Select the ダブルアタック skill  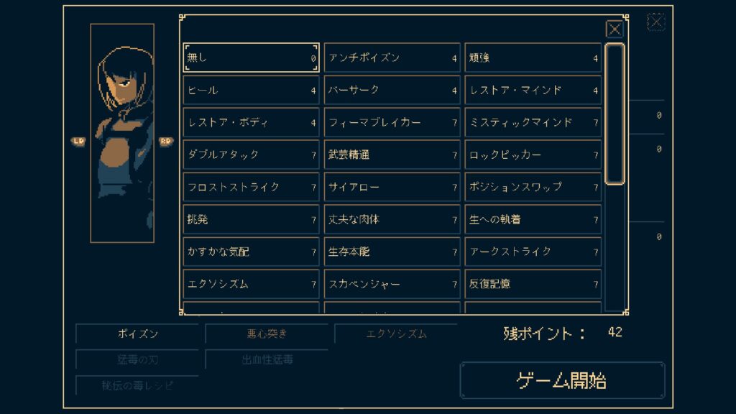(251, 155)
